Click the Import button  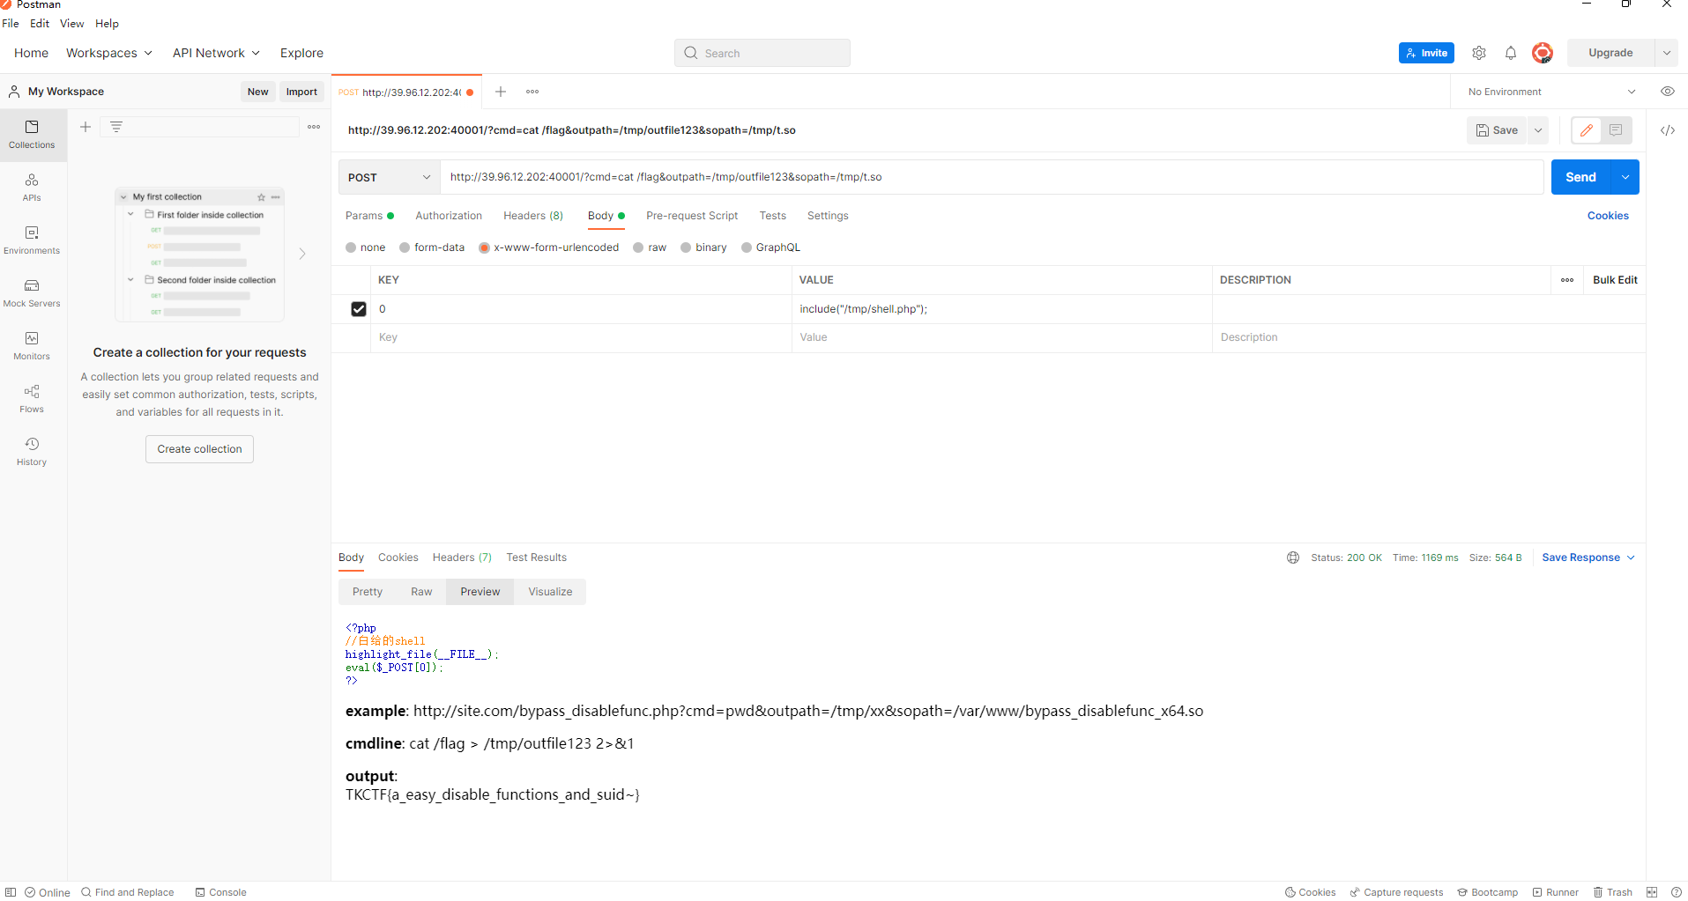pos(301,92)
